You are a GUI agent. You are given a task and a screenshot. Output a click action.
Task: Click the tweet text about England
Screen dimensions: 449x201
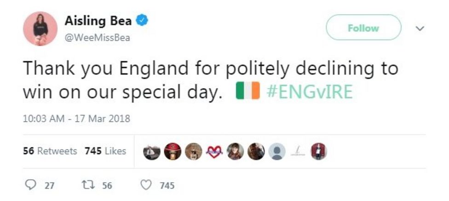coord(210,69)
